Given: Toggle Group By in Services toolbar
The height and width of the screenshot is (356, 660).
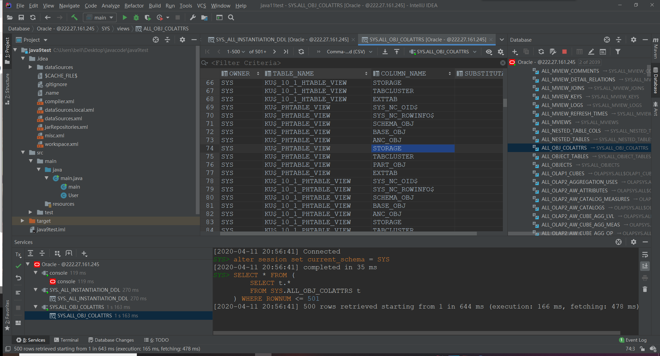Looking at the screenshot, I should [x=58, y=253].
